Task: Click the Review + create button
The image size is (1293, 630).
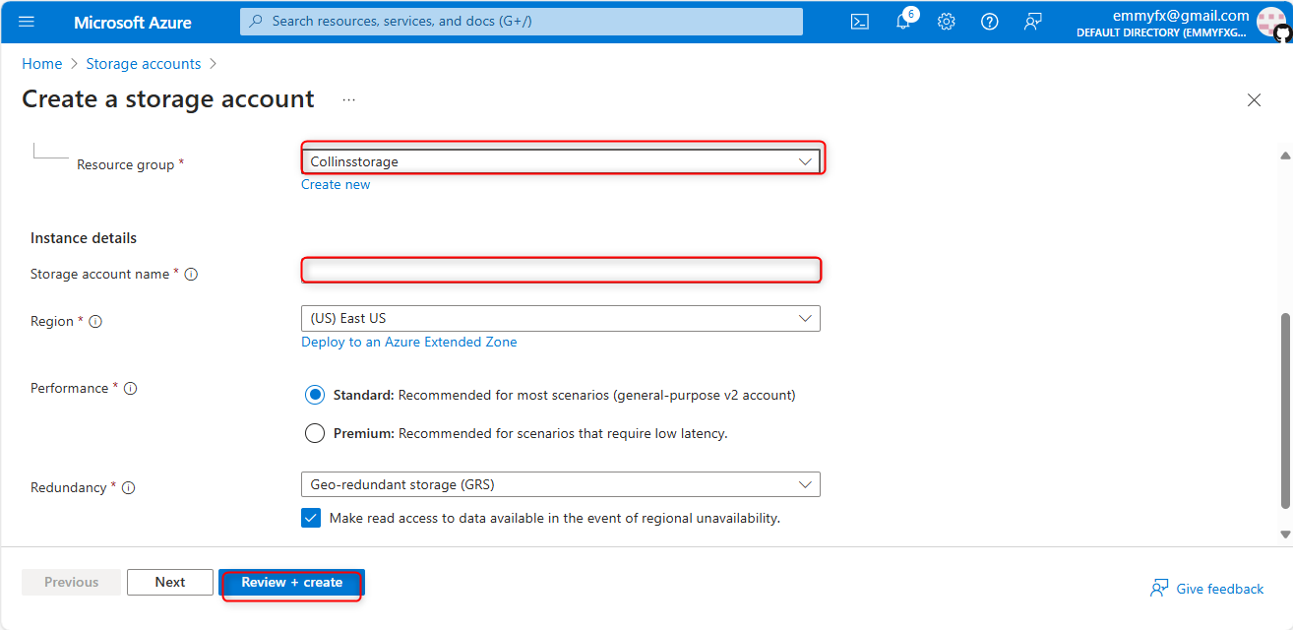Action: 292,583
